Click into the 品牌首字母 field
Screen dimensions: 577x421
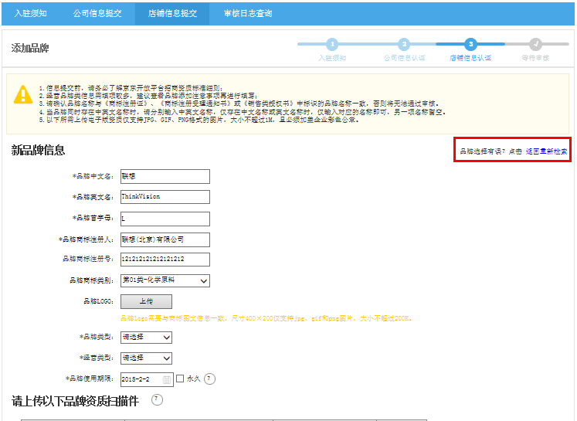pyautogui.click(x=165, y=219)
